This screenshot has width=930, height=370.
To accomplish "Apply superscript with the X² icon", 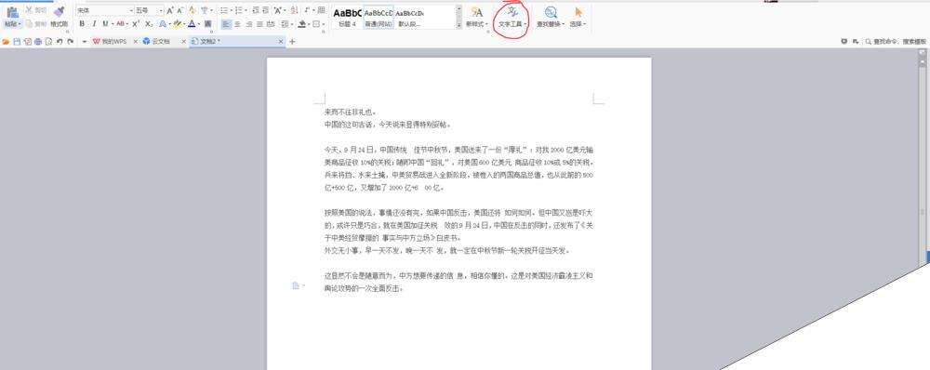I will [136, 24].
